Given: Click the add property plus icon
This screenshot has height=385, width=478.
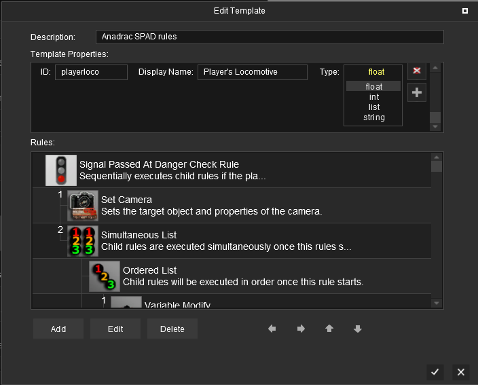Looking at the screenshot, I should pyautogui.click(x=417, y=92).
